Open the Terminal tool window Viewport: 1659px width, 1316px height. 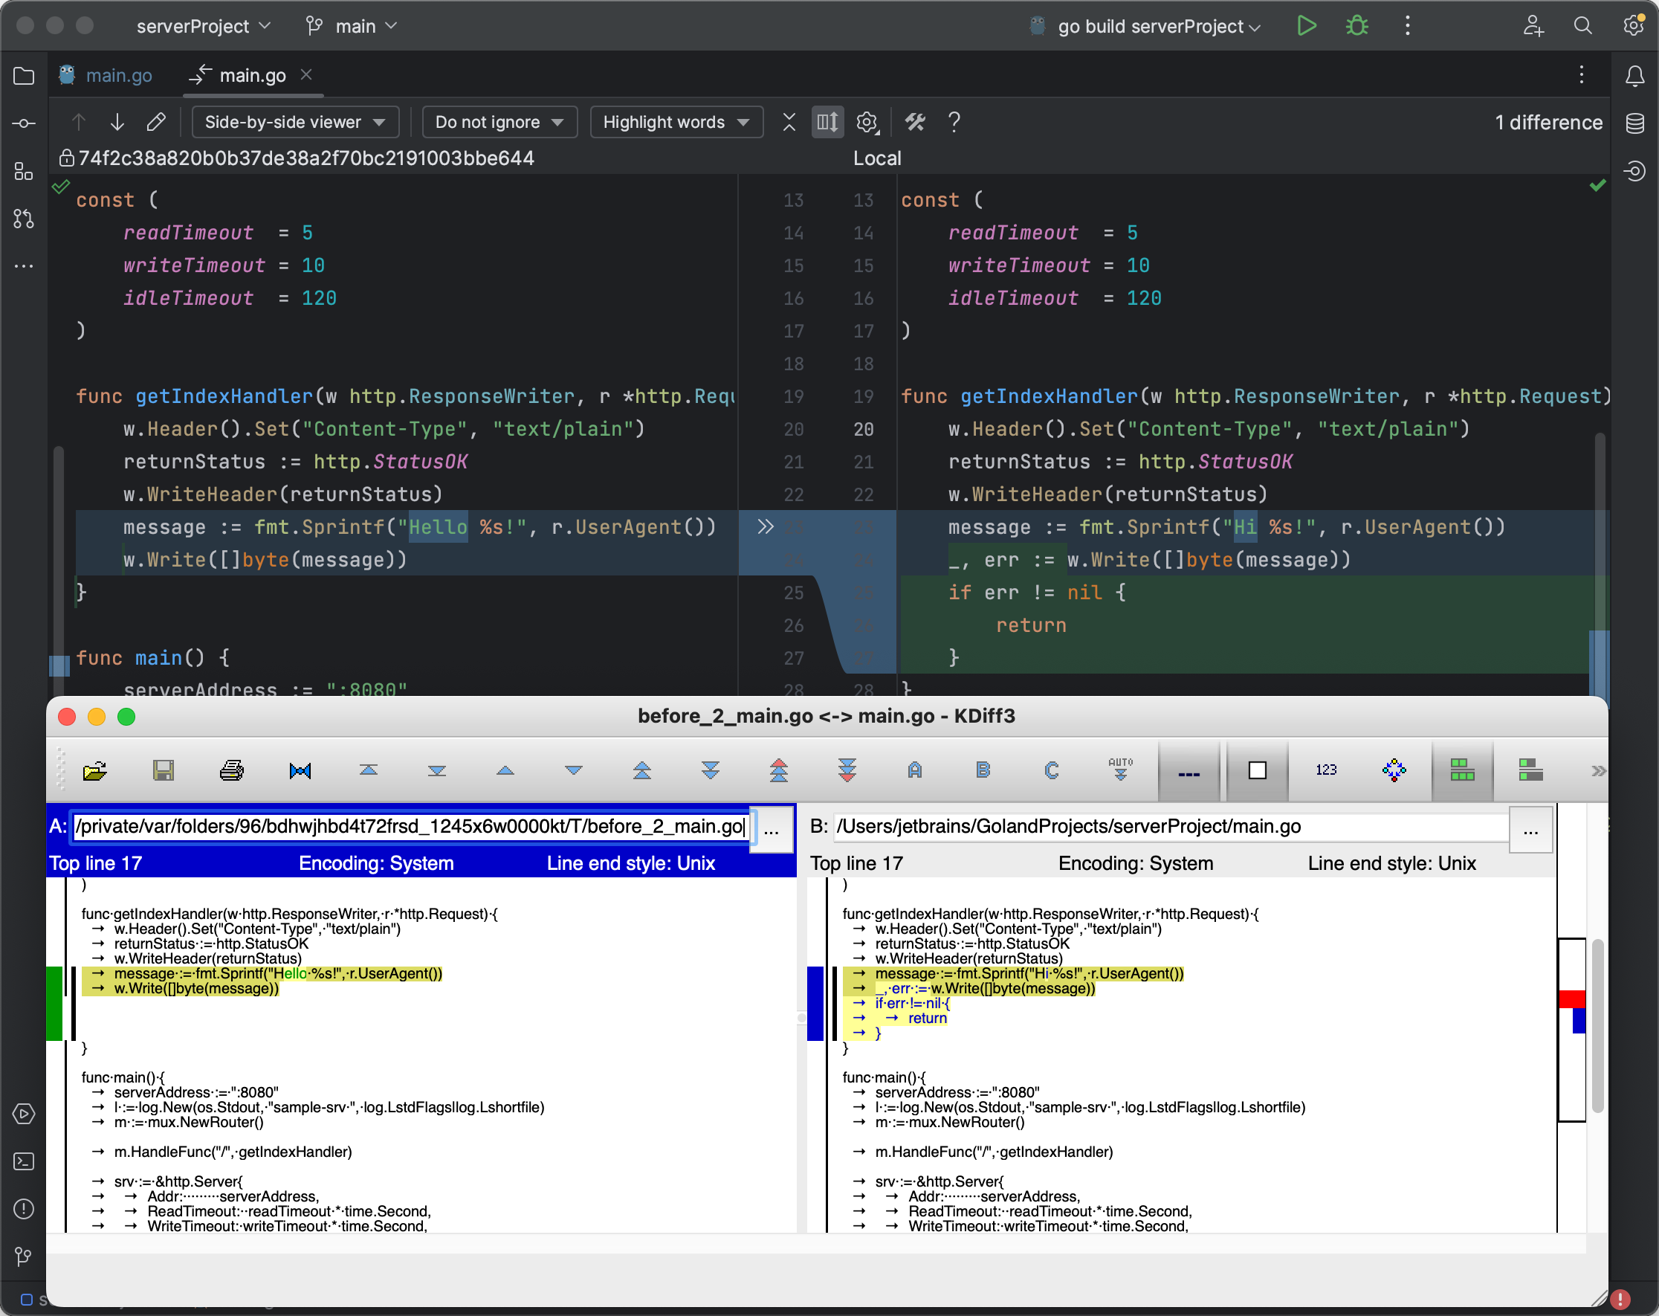tap(24, 1162)
